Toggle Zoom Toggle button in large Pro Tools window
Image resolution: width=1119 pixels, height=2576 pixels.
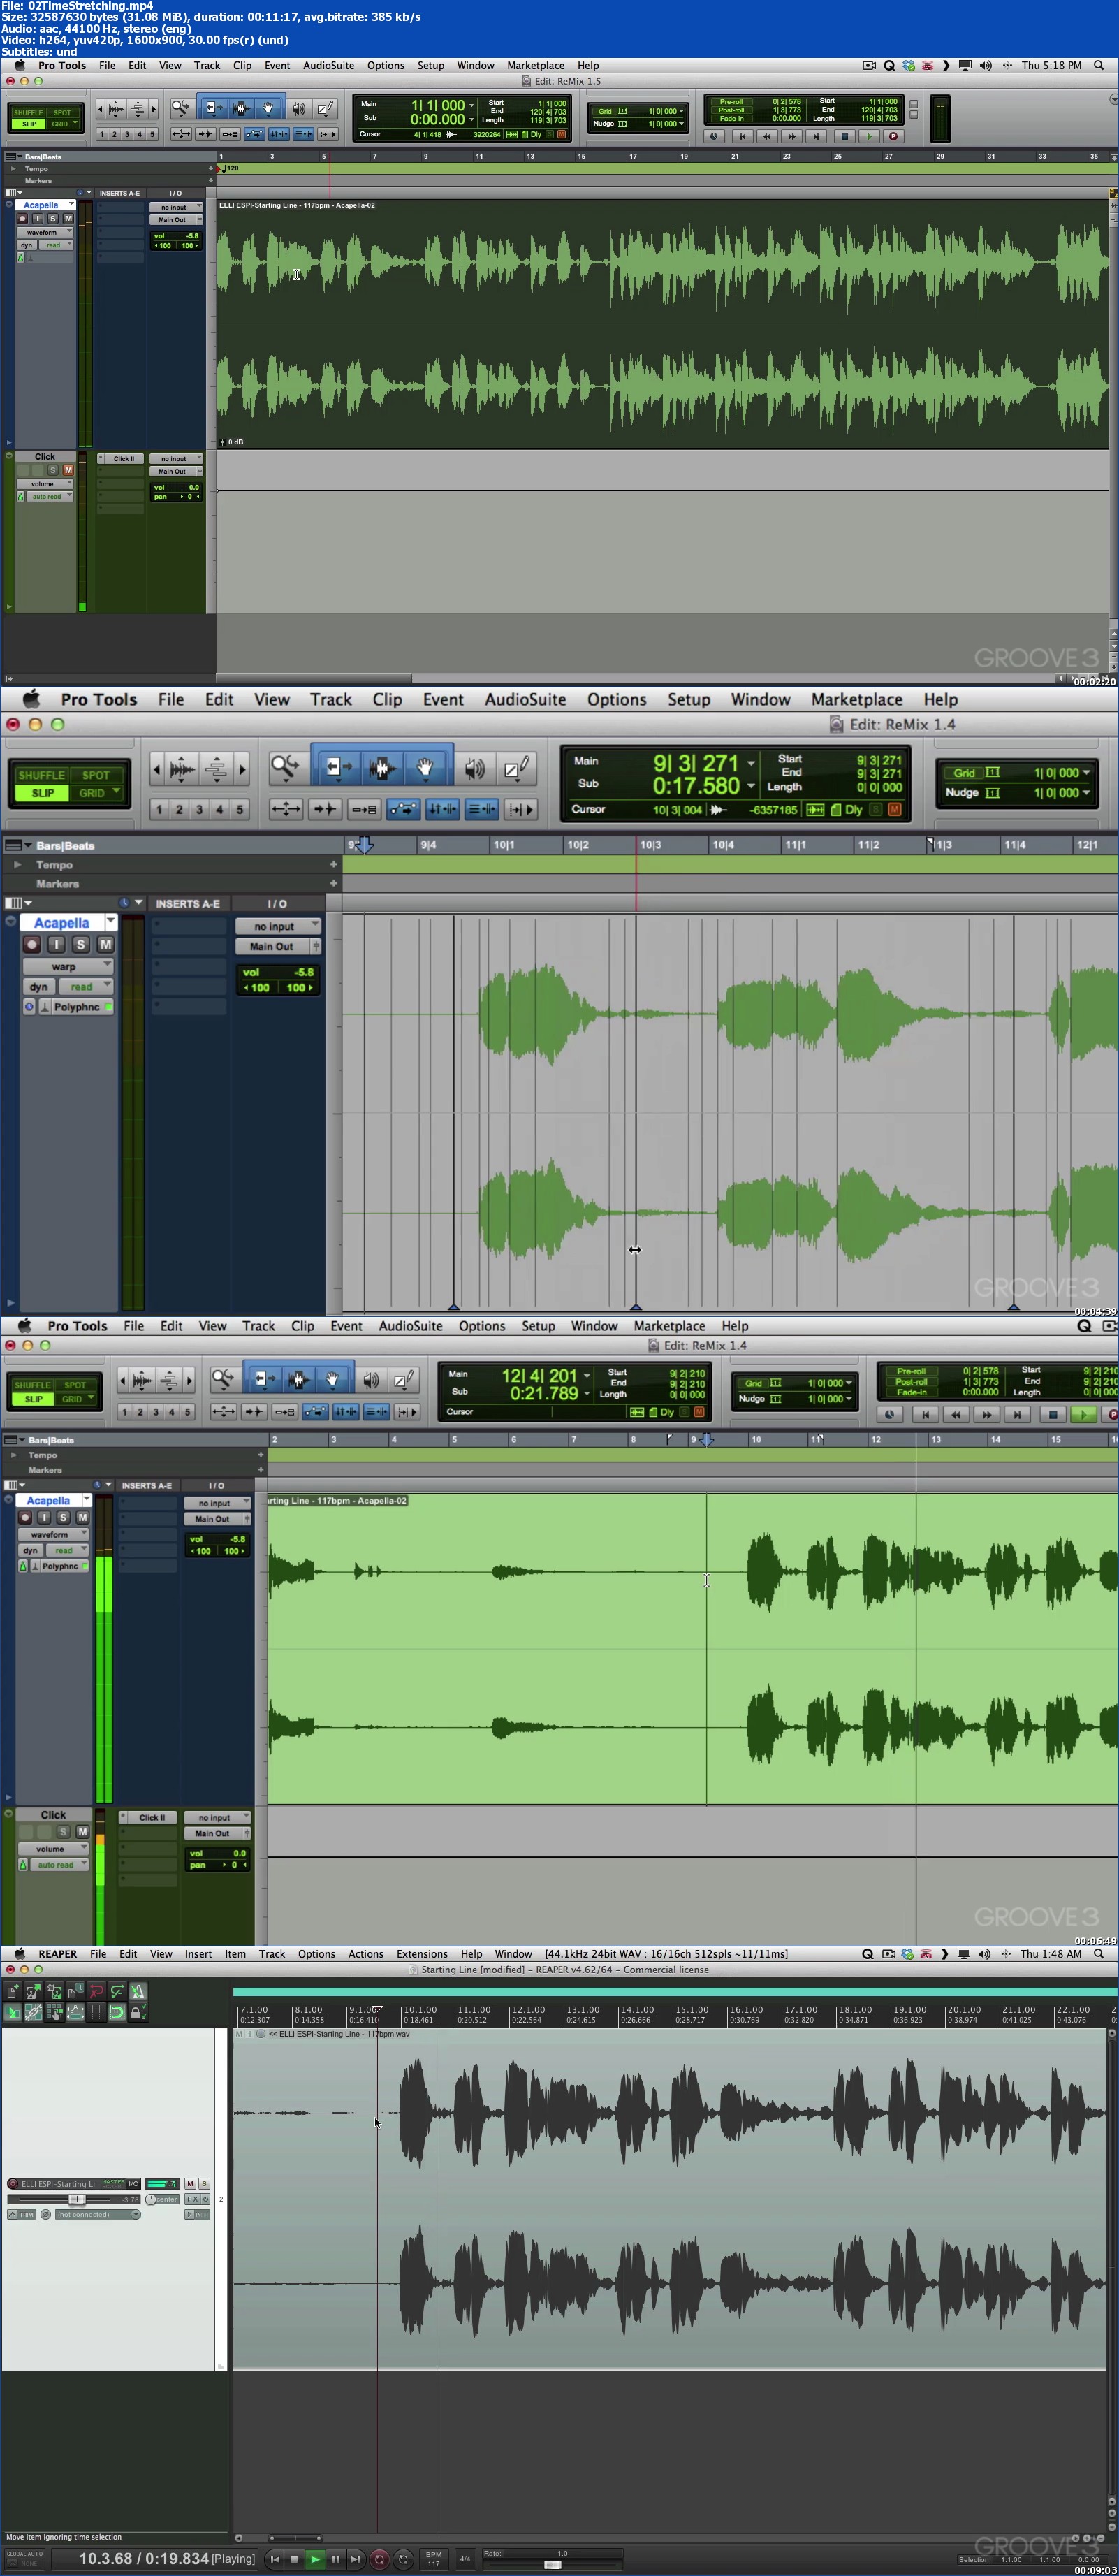pos(286,809)
